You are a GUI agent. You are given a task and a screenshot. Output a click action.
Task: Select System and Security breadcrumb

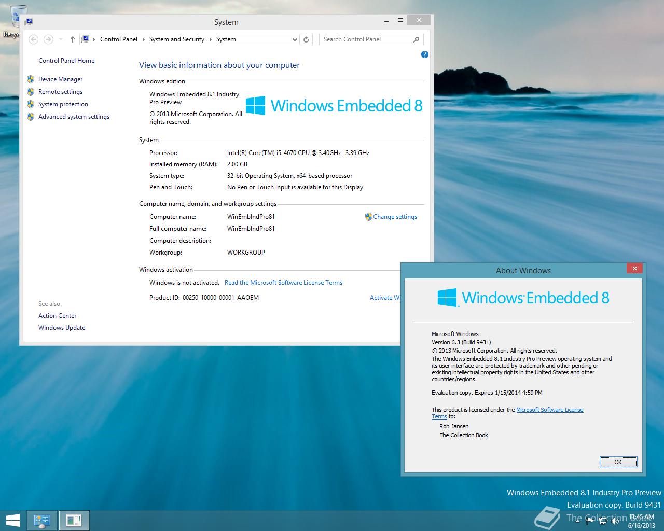(x=177, y=39)
